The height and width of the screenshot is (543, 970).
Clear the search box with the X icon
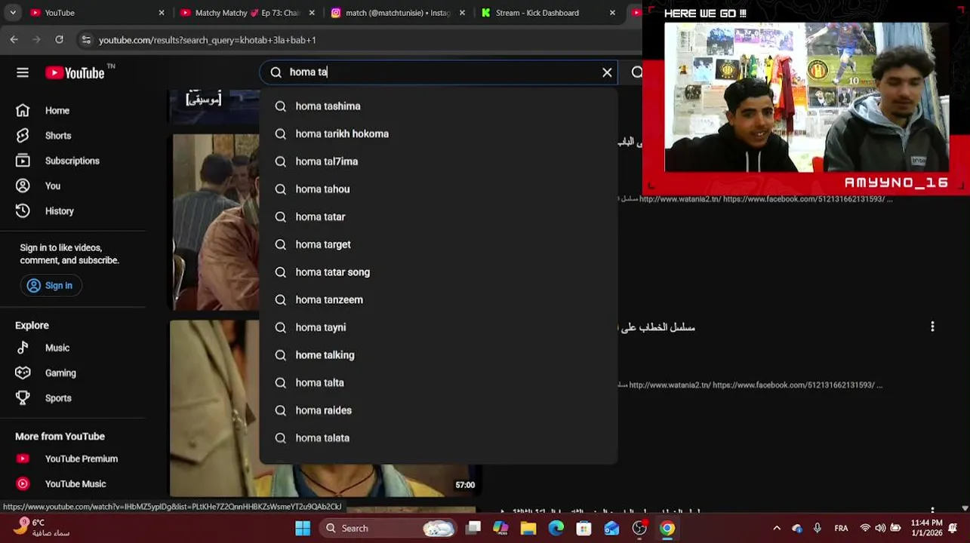(607, 72)
